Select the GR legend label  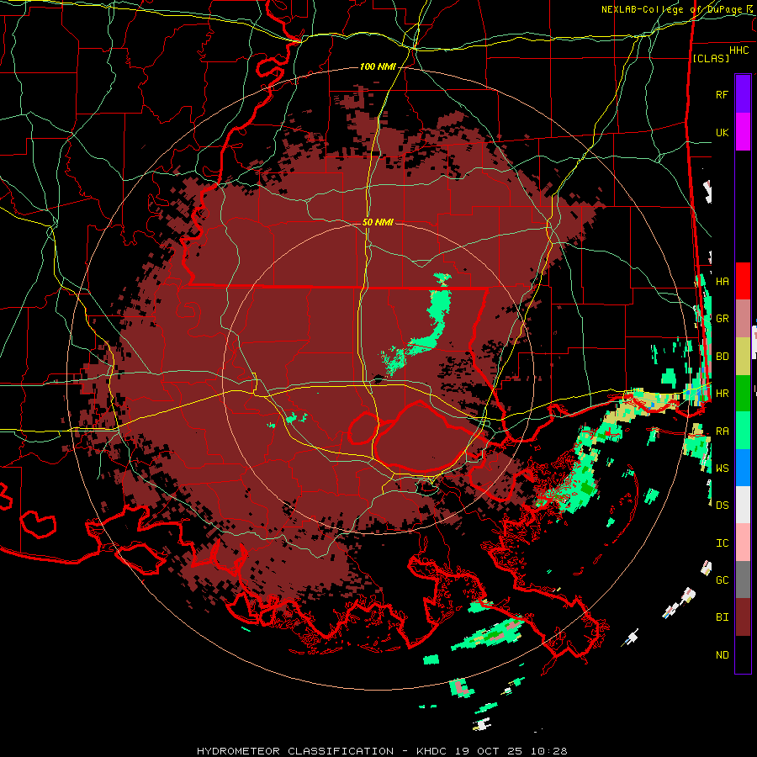click(x=722, y=319)
